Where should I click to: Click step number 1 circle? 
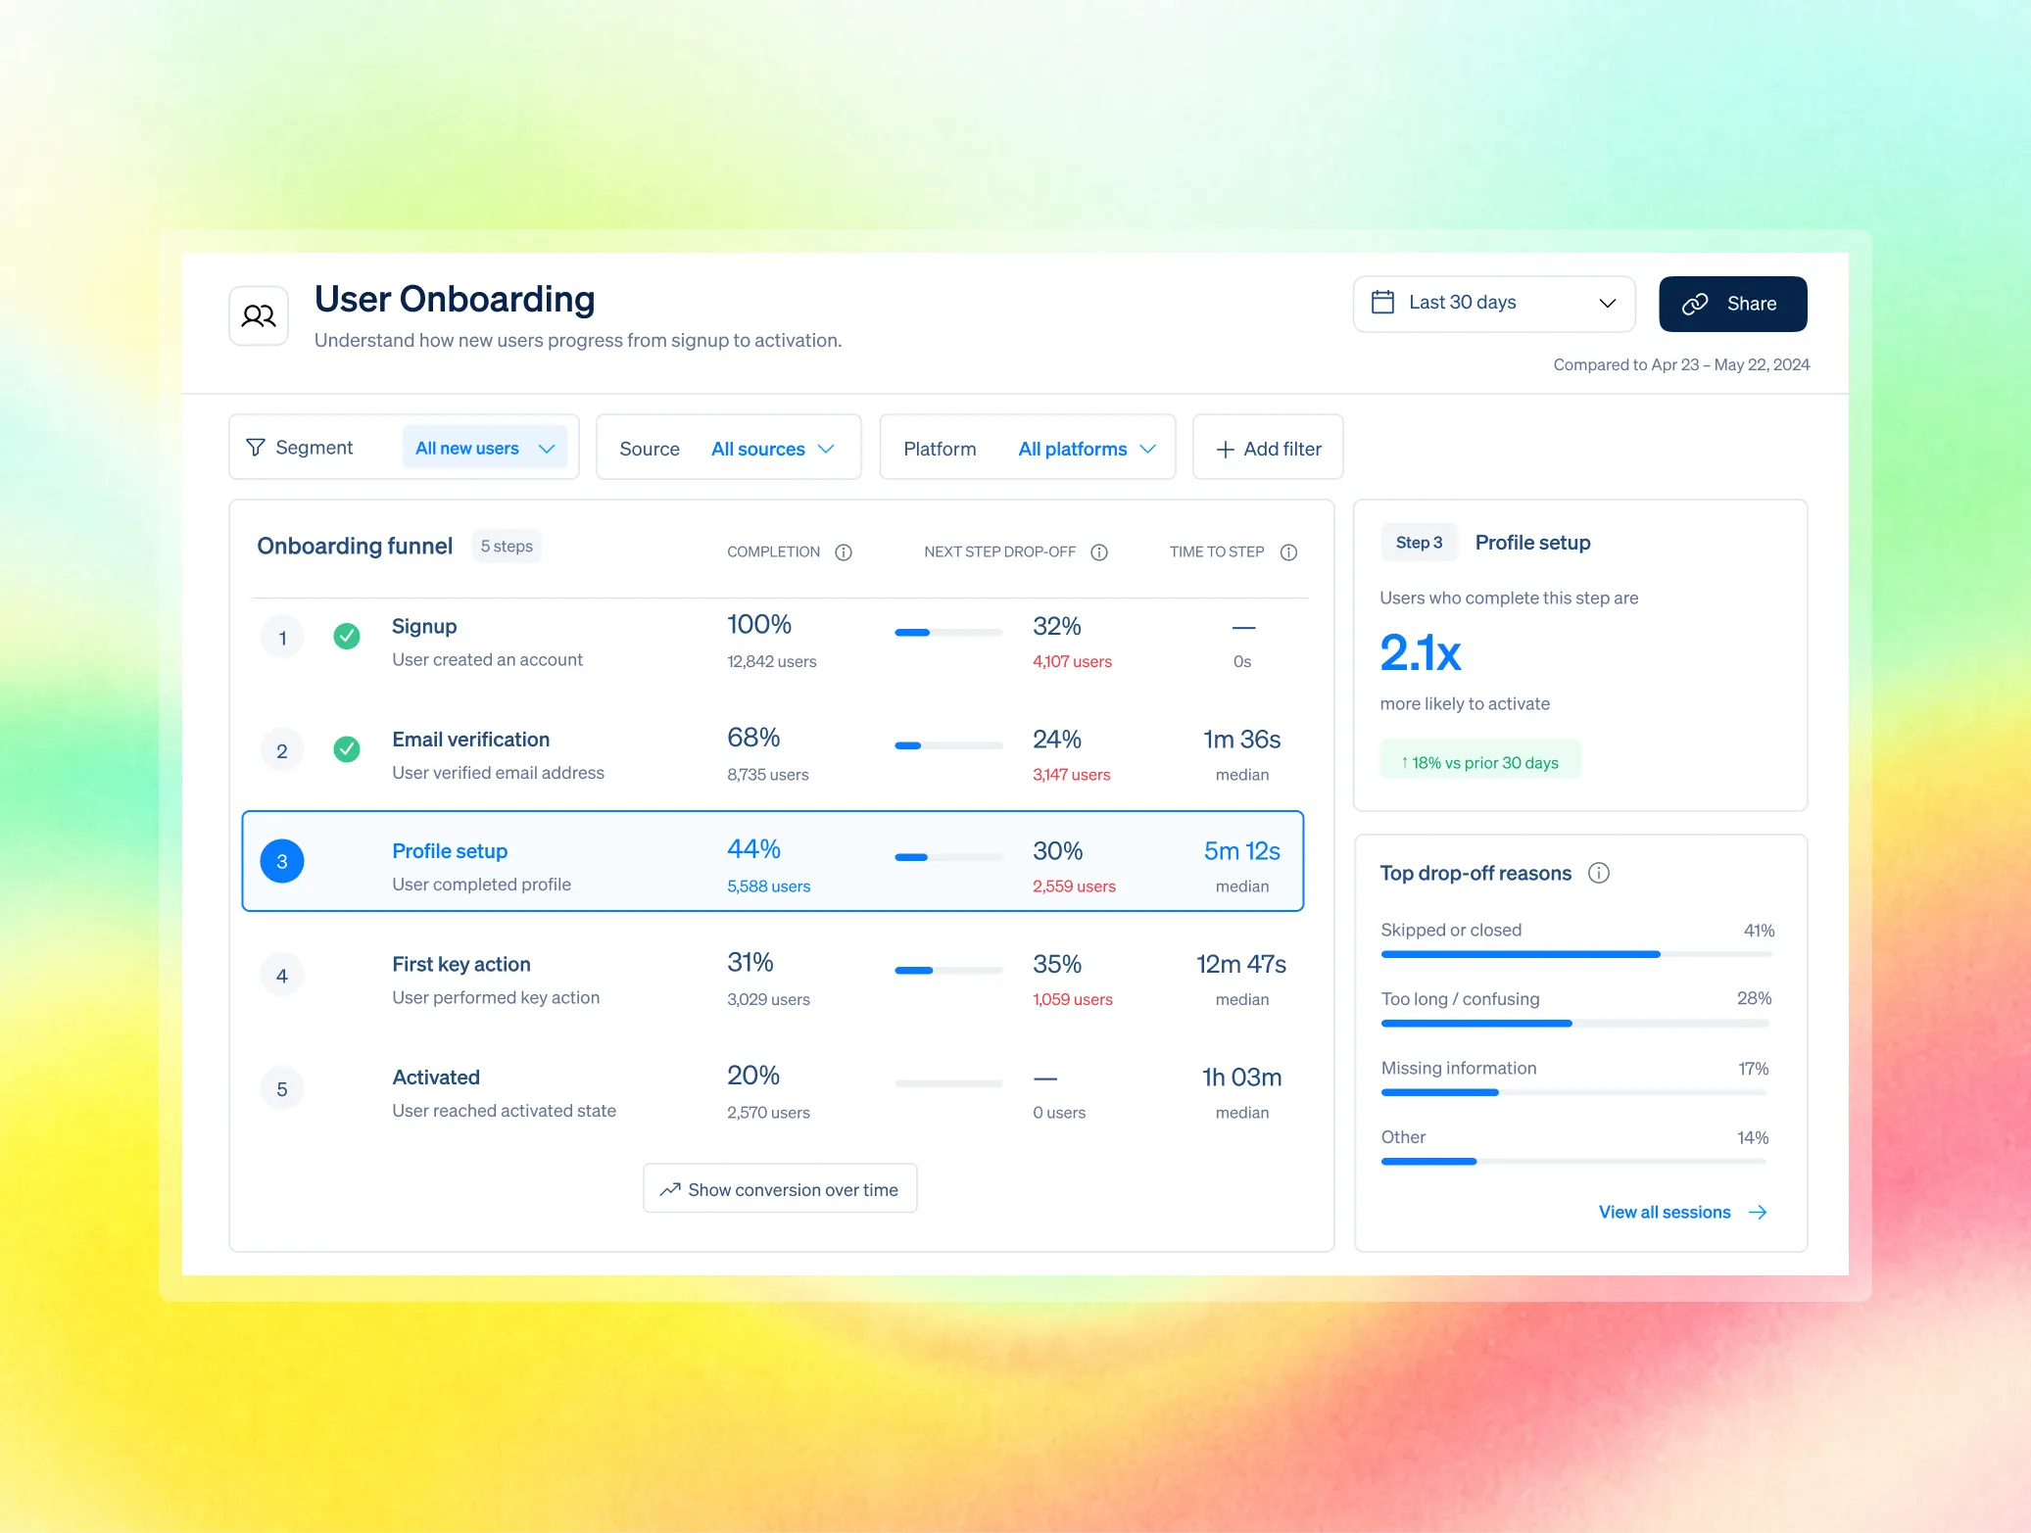tap(282, 638)
